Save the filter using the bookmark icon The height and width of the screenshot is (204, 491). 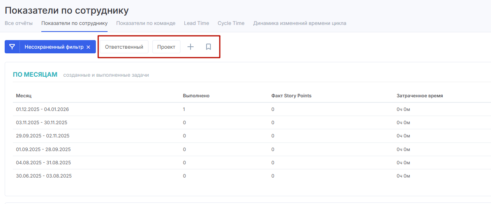pyautogui.click(x=208, y=47)
